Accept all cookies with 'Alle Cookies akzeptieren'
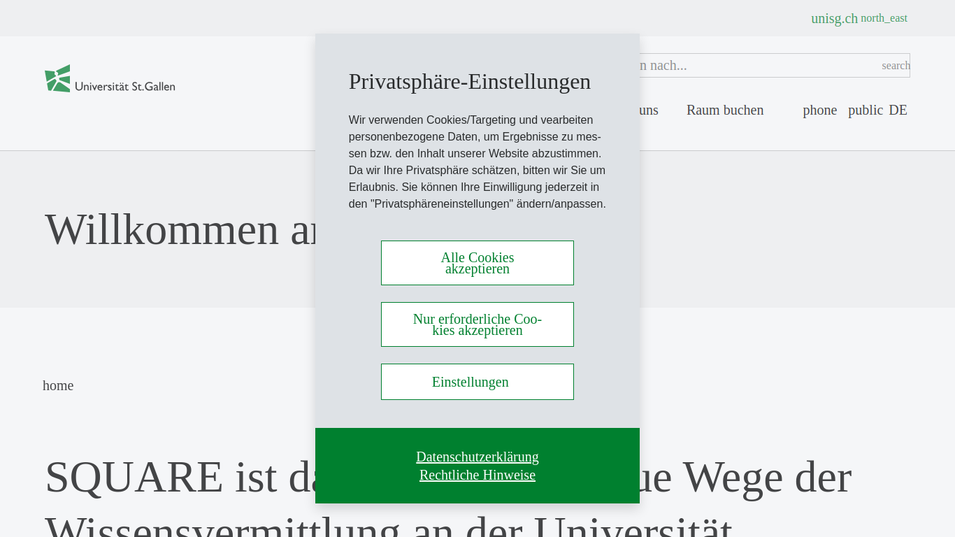This screenshot has width=955, height=537. [x=477, y=263]
